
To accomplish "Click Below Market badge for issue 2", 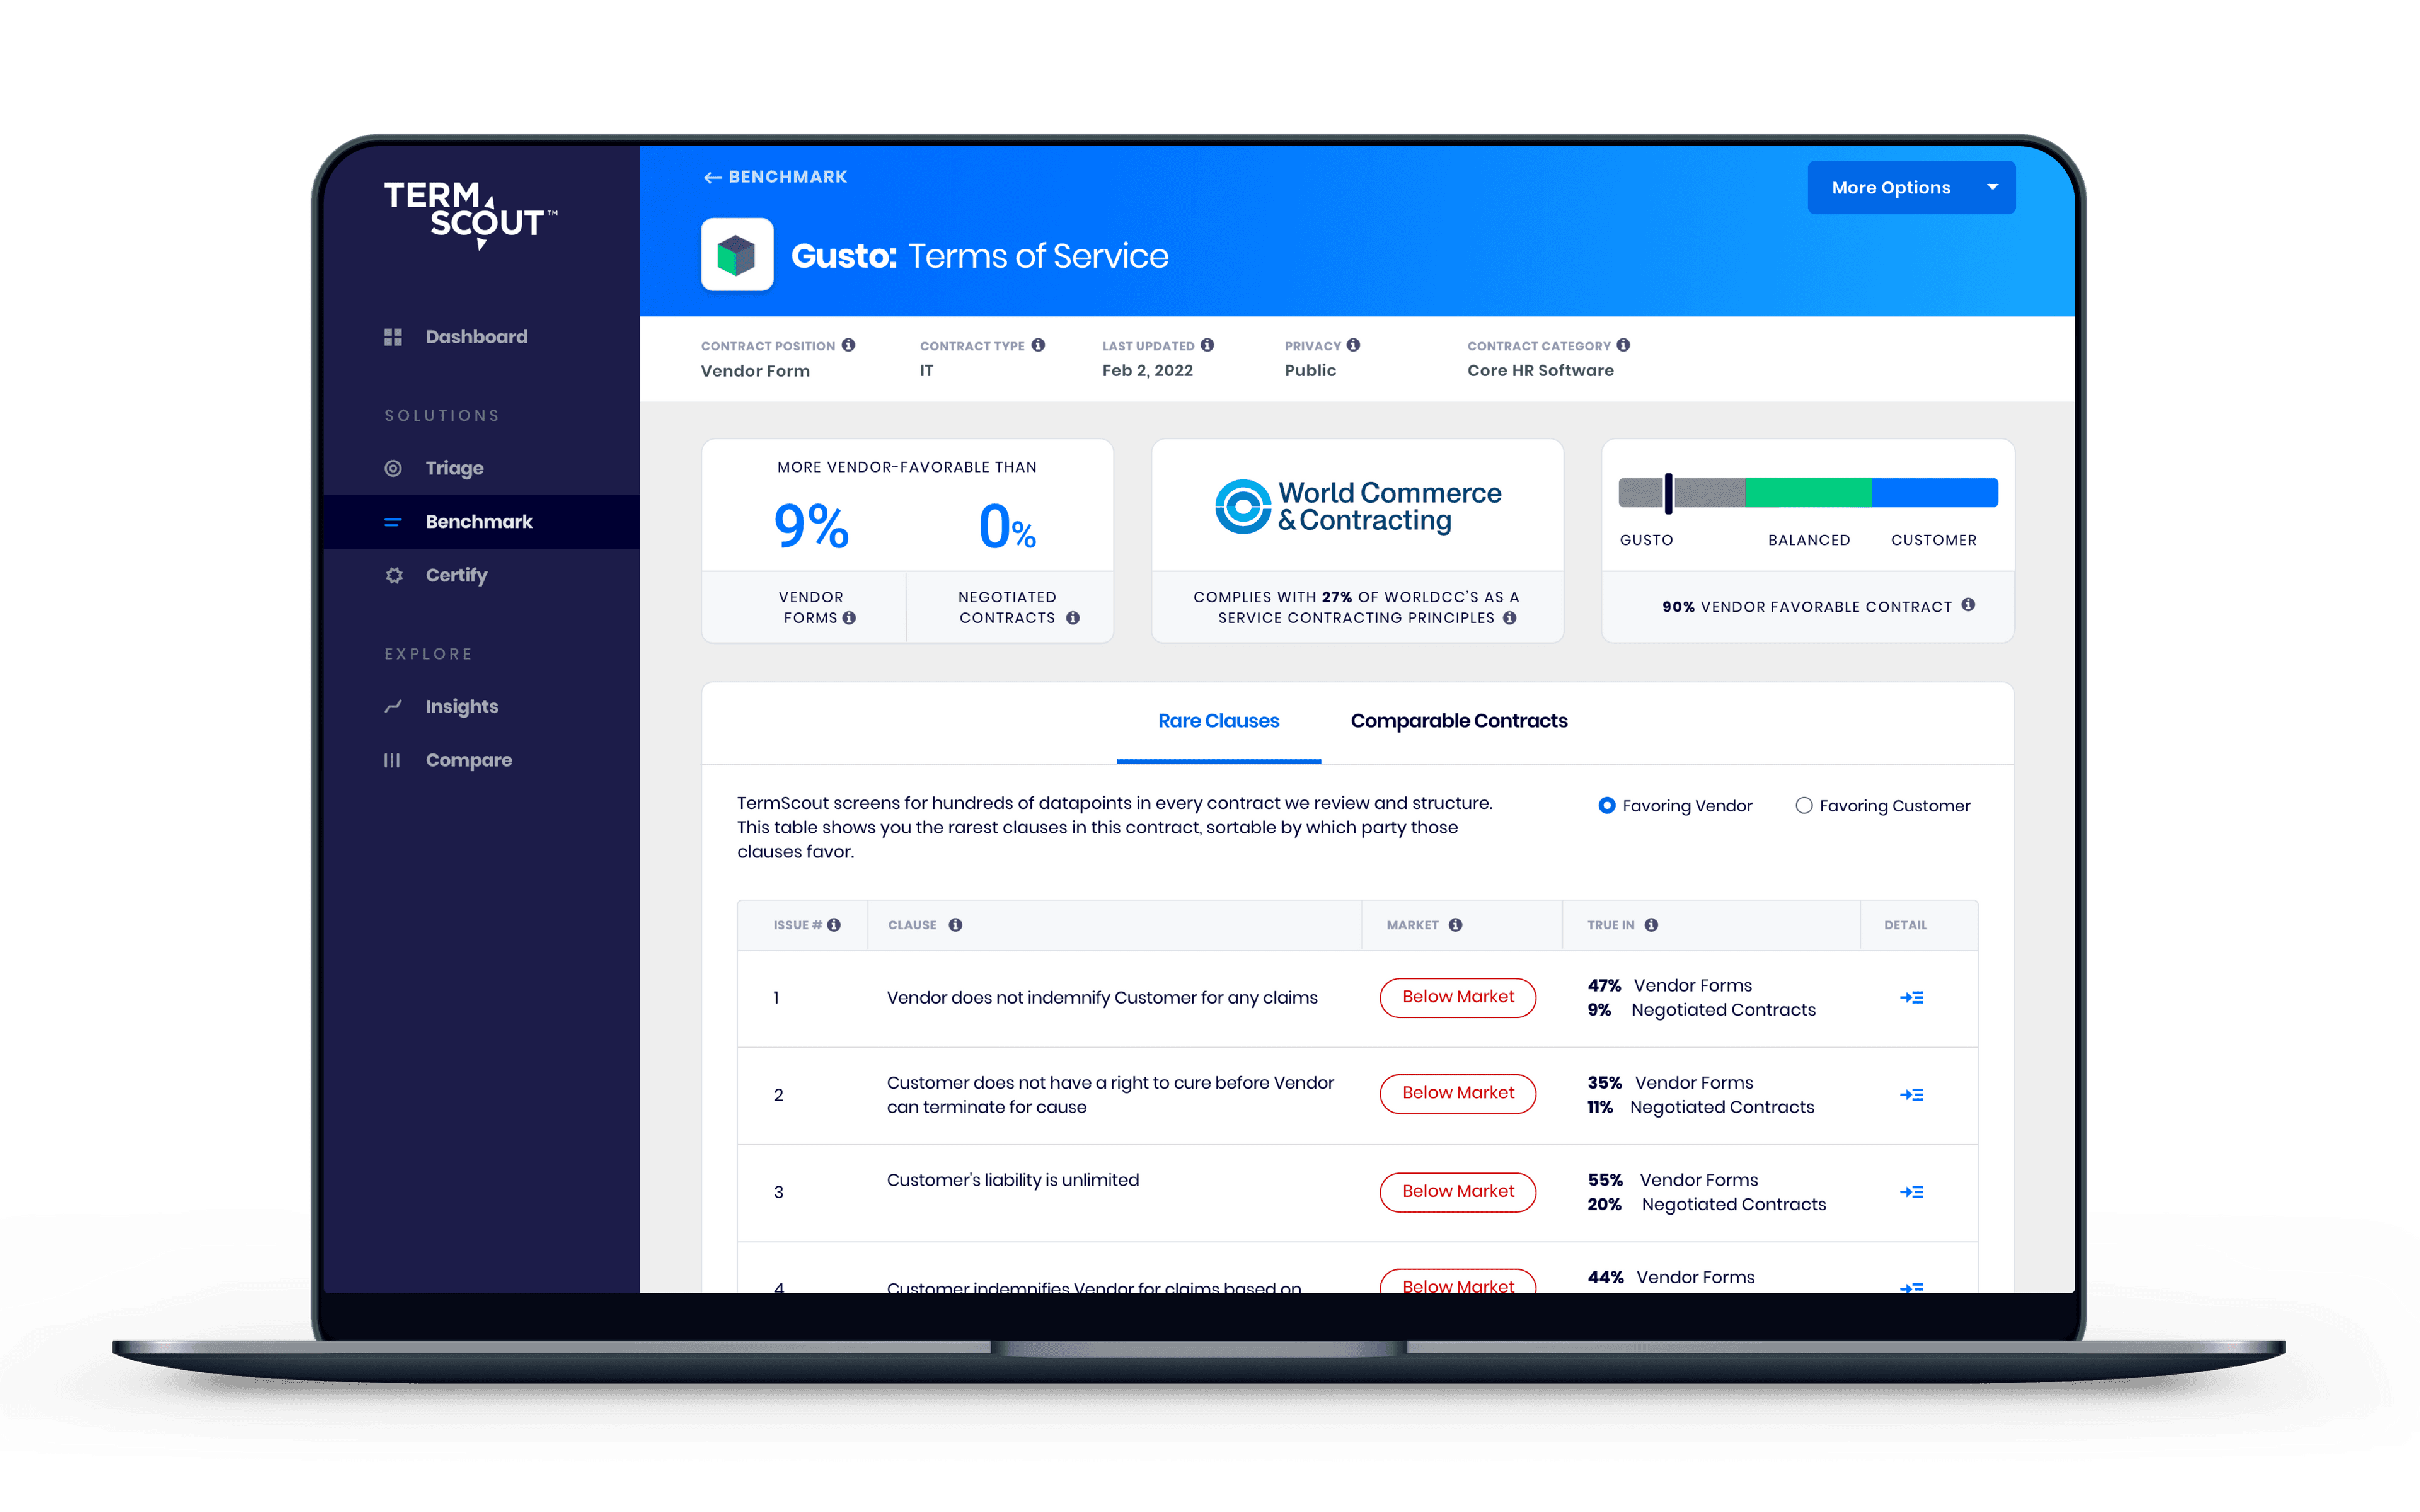I will click(1458, 1093).
